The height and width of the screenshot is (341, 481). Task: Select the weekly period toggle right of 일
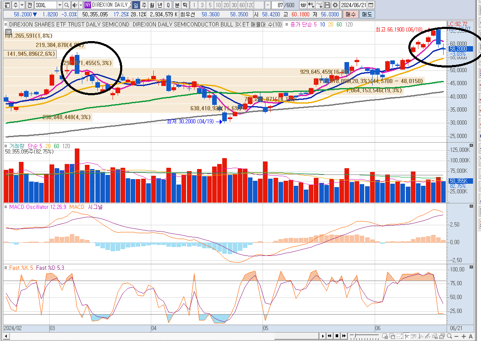click(x=144, y=5)
